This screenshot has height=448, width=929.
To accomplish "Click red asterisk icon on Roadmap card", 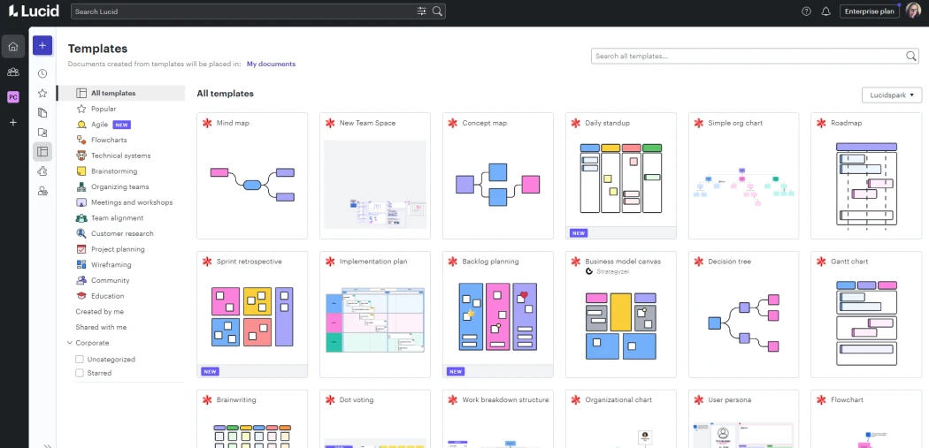I will 821,123.
